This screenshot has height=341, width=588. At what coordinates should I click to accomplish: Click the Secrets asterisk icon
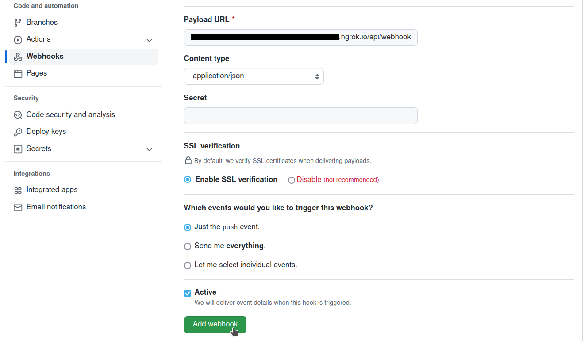18,149
